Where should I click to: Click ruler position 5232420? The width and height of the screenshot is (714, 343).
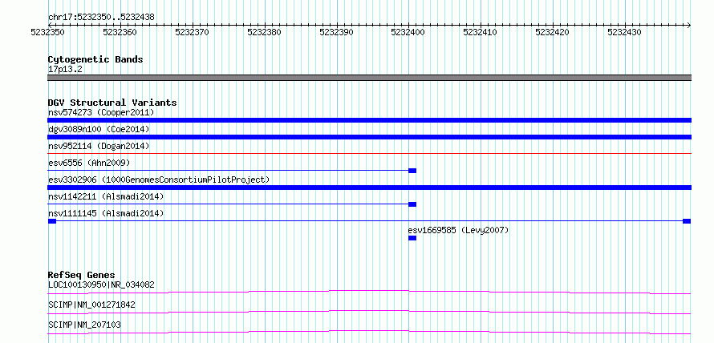[x=553, y=32]
